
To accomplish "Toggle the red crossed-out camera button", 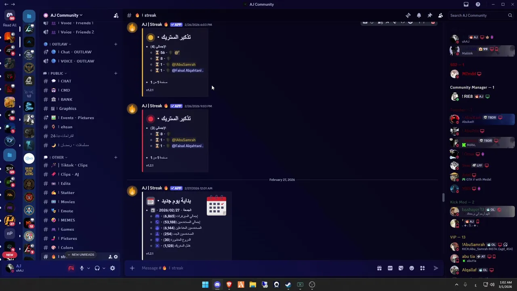I will click(71, 268).
